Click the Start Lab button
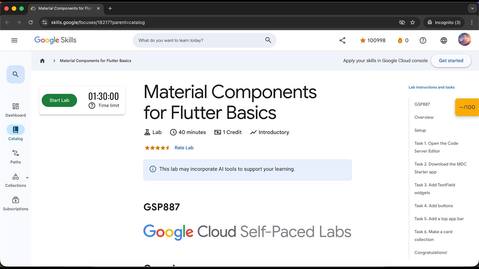479x269 pixels. tap(59, 100)
